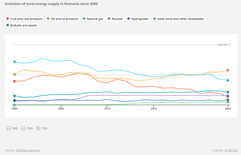
Task: Click the 2015 x-axis label
Action: click(154, 108)
